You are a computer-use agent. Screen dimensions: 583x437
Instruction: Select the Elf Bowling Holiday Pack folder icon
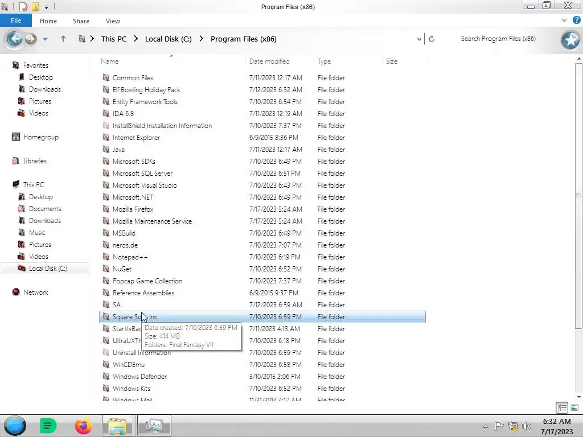coord(106,89)
